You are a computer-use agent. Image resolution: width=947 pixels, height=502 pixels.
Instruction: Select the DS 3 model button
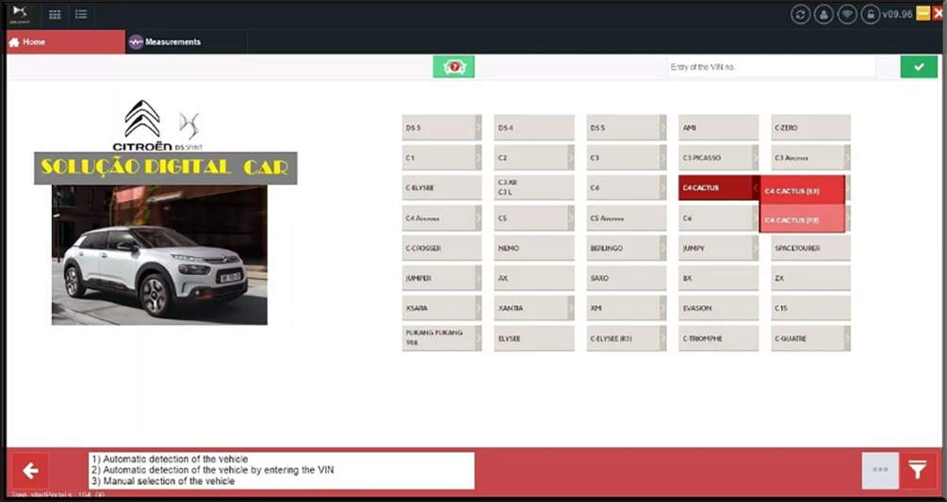pos(442,128)
